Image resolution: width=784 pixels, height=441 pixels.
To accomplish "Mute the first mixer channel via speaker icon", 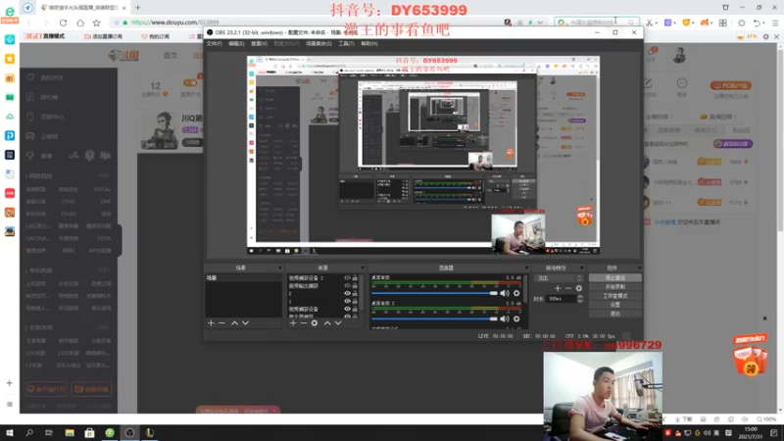I will coord(505,293).
